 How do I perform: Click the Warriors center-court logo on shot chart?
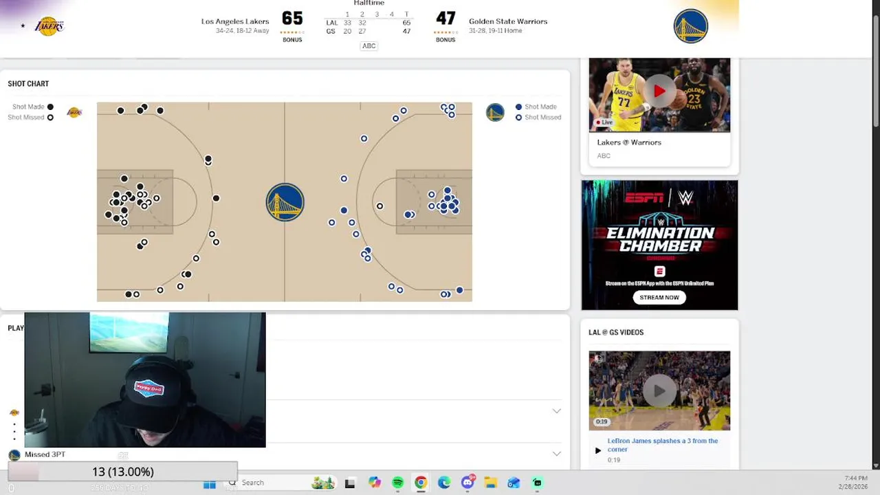285,201
